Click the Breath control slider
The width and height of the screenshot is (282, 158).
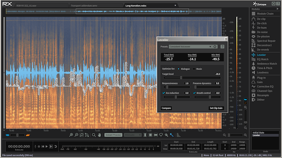[x=207, y=97]
